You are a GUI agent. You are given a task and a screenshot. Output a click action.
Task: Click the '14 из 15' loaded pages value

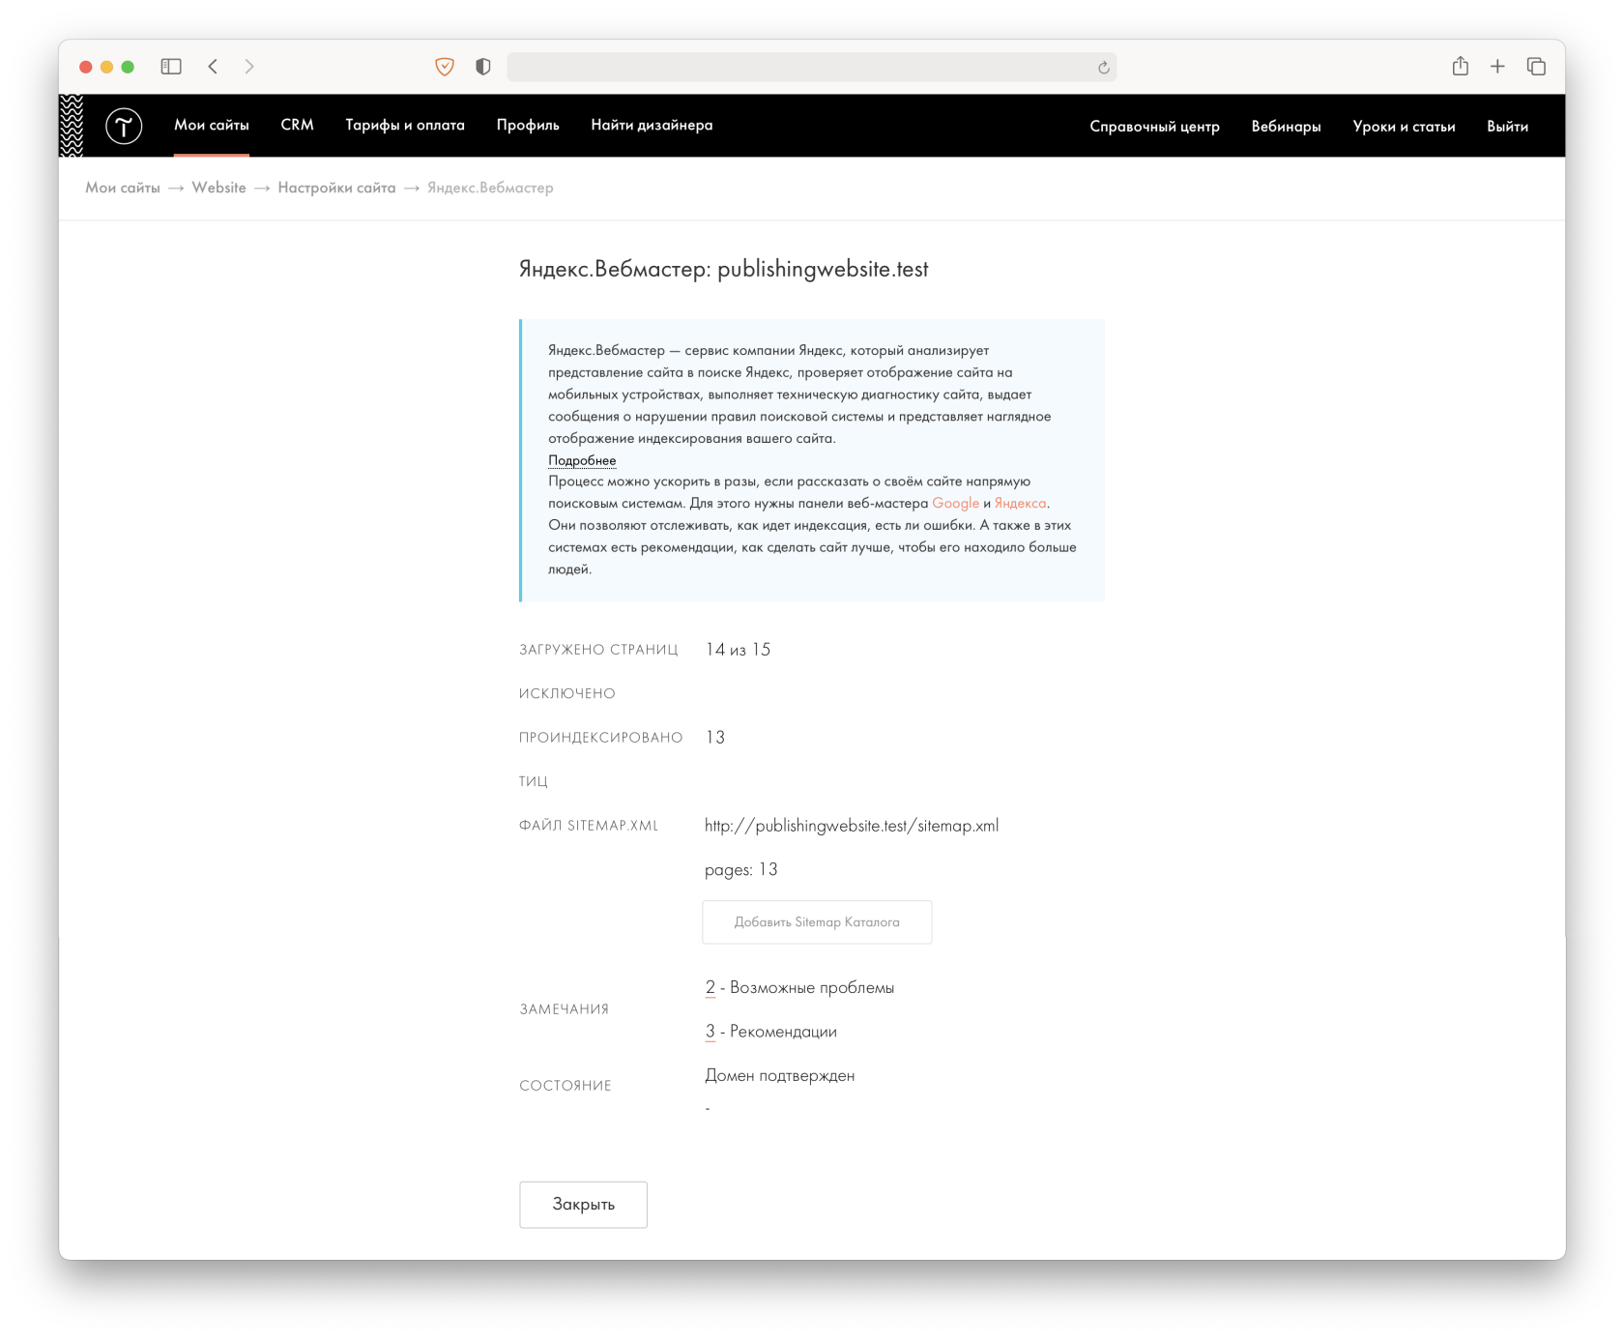click(738, 650)
